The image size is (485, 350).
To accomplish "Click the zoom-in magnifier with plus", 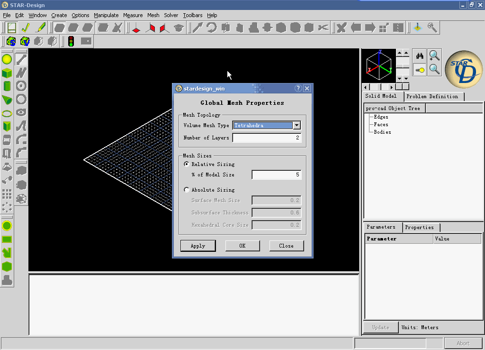I will click(x=435, y=56).
